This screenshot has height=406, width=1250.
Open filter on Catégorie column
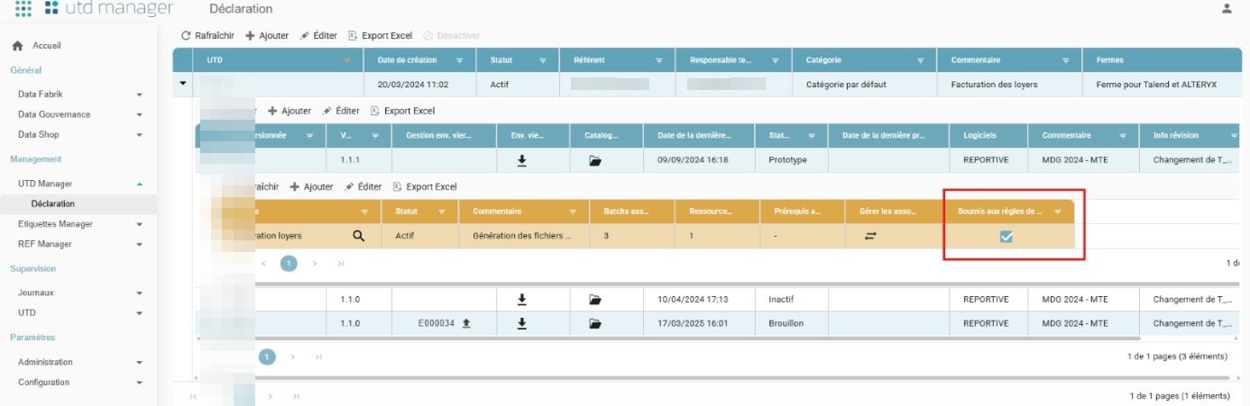pos(921,60)
